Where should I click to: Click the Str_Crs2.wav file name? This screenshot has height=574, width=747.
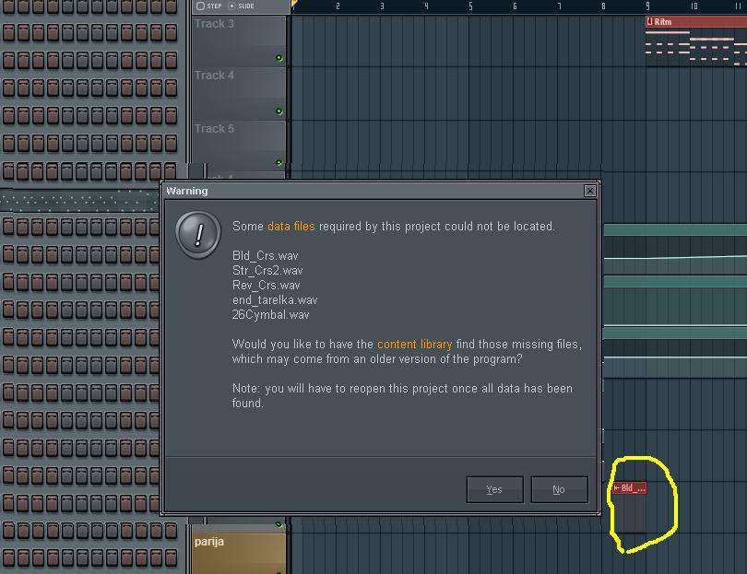point(267,270)
